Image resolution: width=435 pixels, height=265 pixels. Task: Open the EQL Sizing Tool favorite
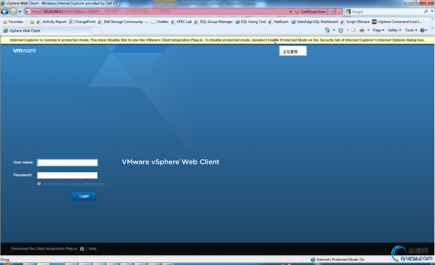[251, 22]
